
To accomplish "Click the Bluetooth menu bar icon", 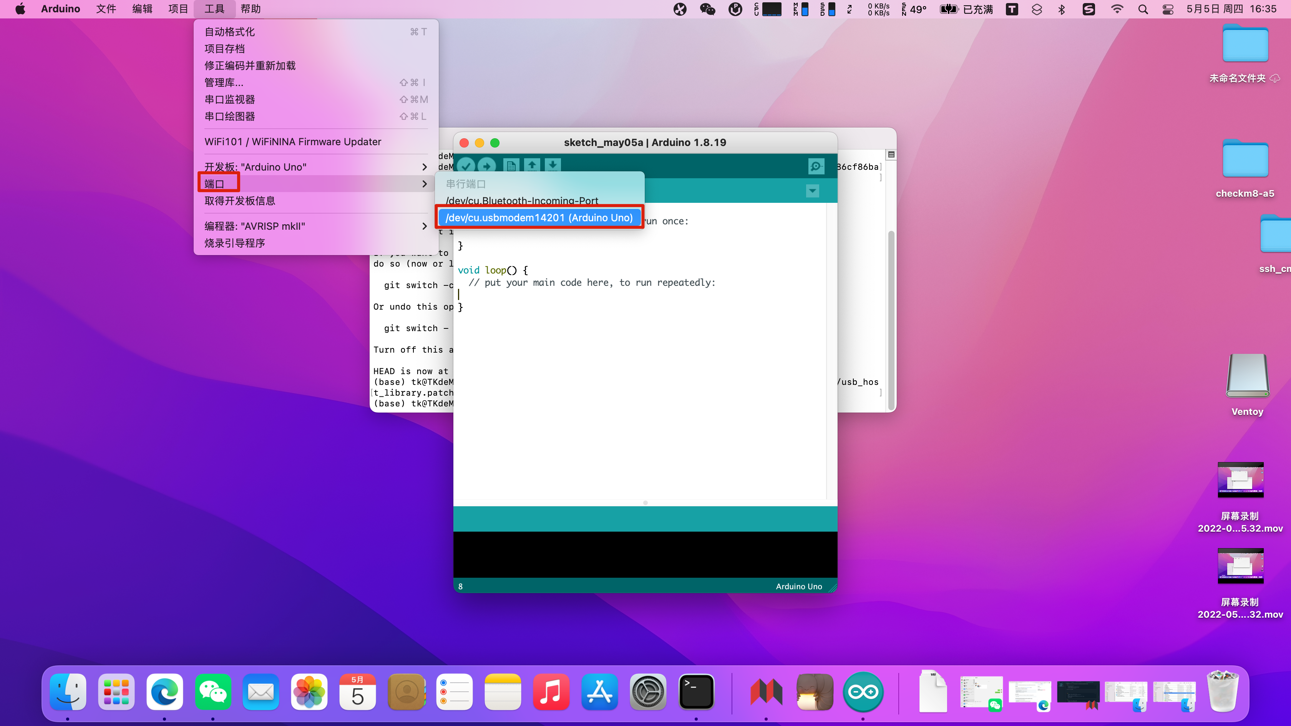I will coord(1062,9).
